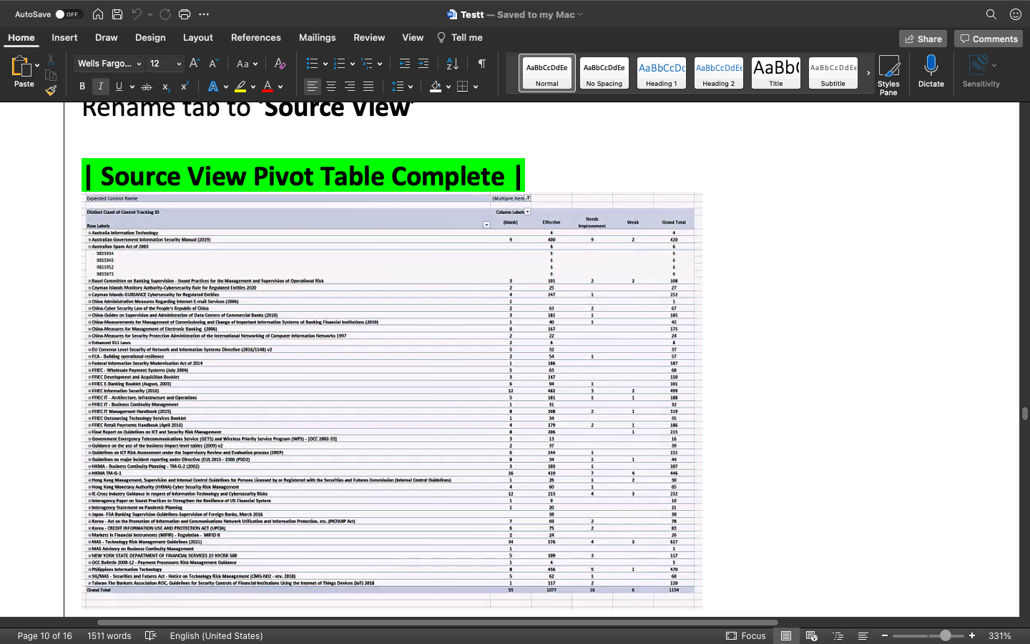Screen dimensions: 1030x644
Task: Switch to the Insert tab
Action: point(64,38)
